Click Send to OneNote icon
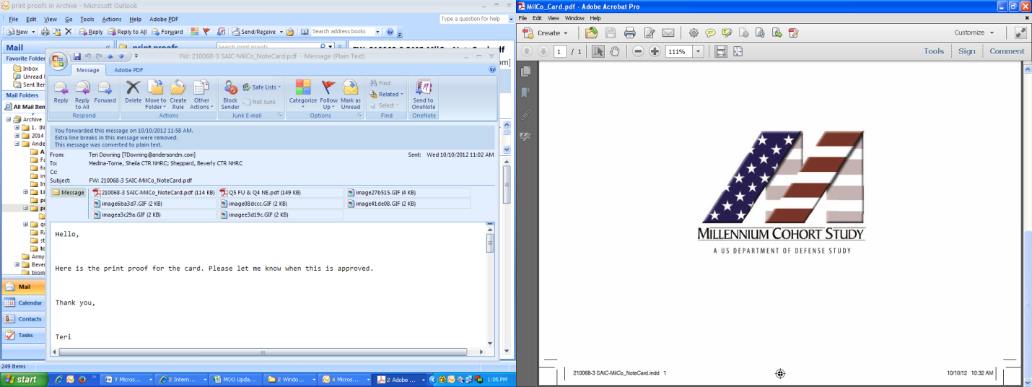 (x=424, y=95)
